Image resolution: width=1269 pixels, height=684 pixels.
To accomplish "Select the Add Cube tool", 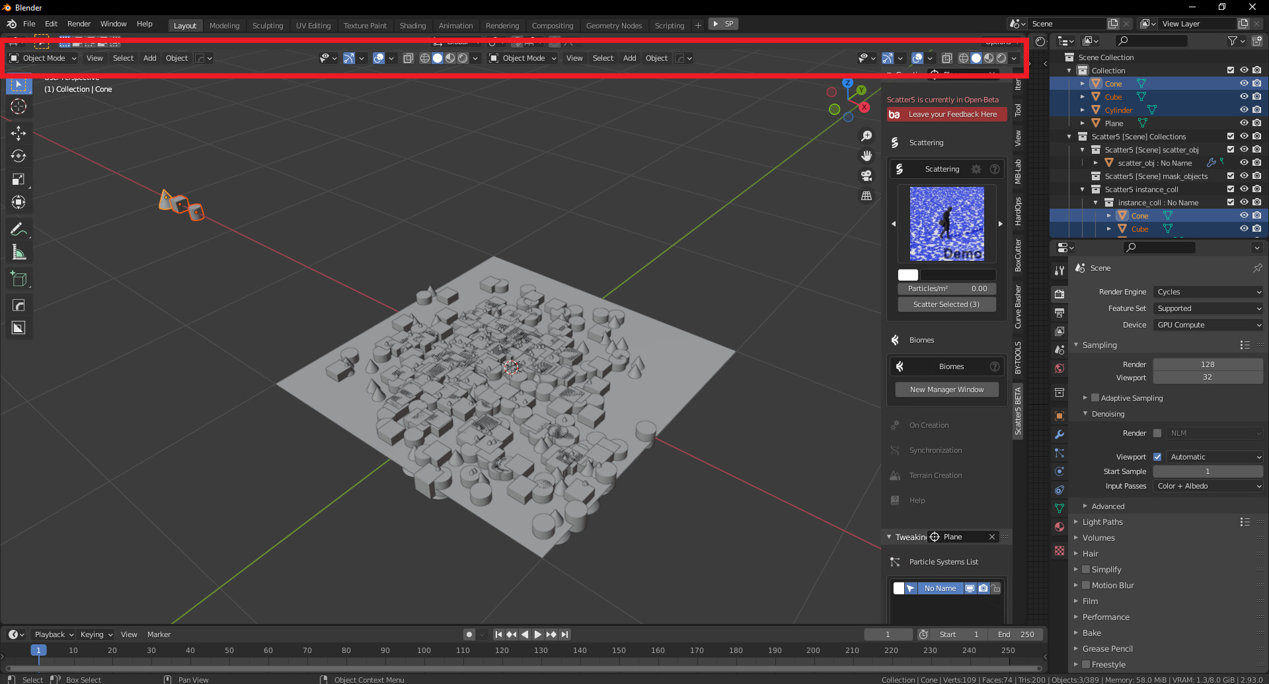I will tap(19, 278).
